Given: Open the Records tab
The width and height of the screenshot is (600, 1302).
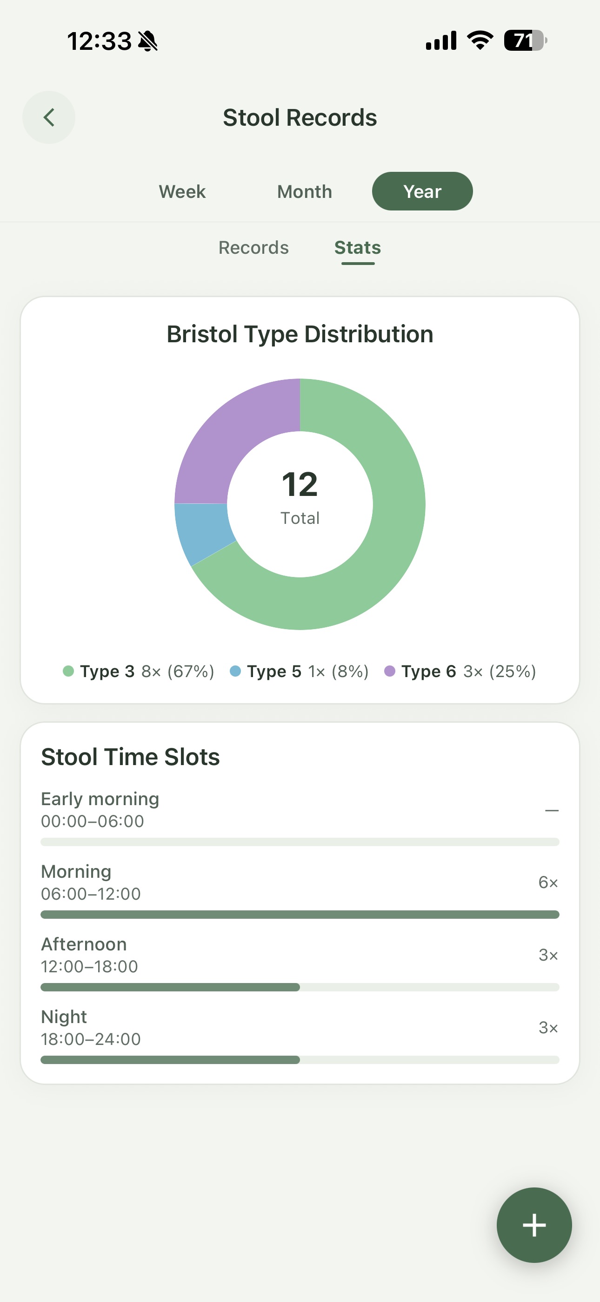Looking at the screenshot, I should tap(253, 248).
